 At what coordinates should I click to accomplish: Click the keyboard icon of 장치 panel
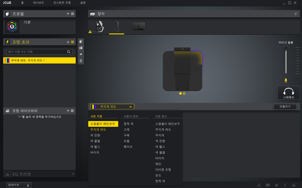93,14
